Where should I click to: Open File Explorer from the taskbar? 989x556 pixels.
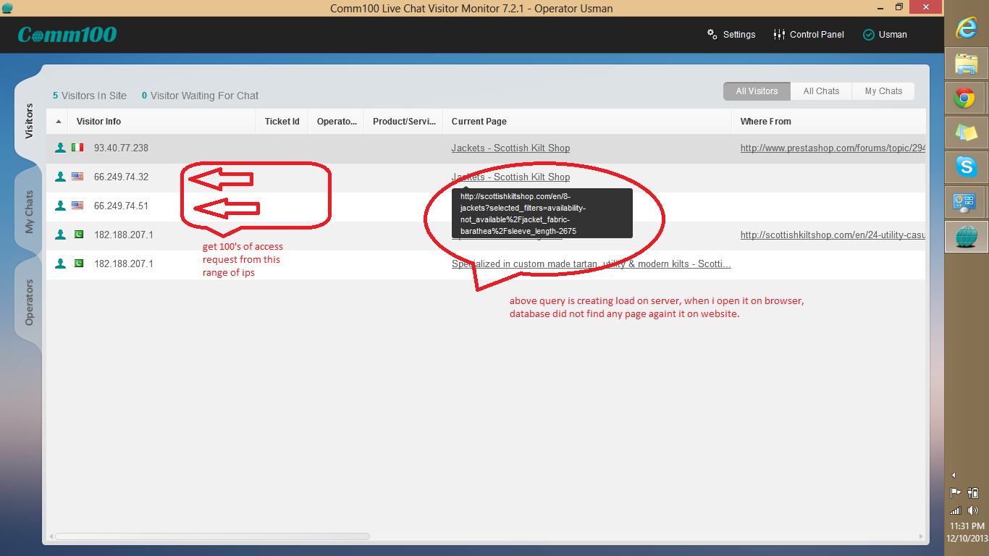(967, 64)
